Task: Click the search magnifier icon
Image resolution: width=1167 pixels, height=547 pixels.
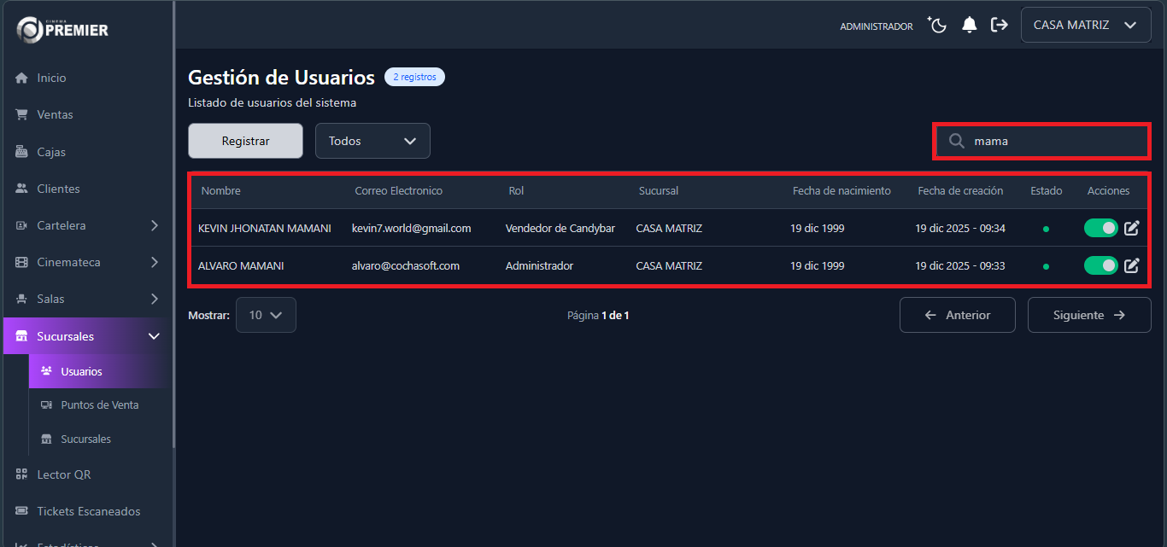Action: (957, 142)
